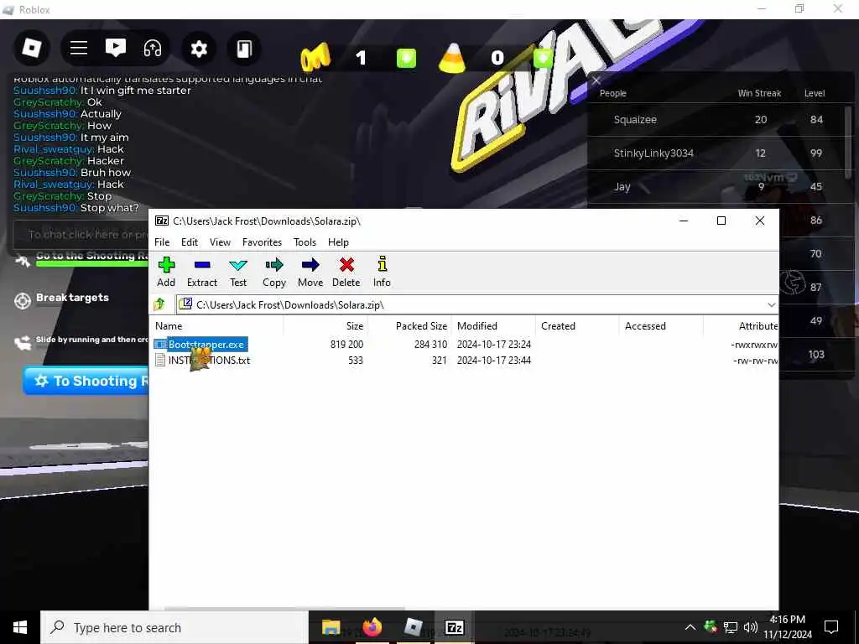Select the Break targets objective
Image resolution: width=859 pixels, height=644 pixels.
click(72, 298)
